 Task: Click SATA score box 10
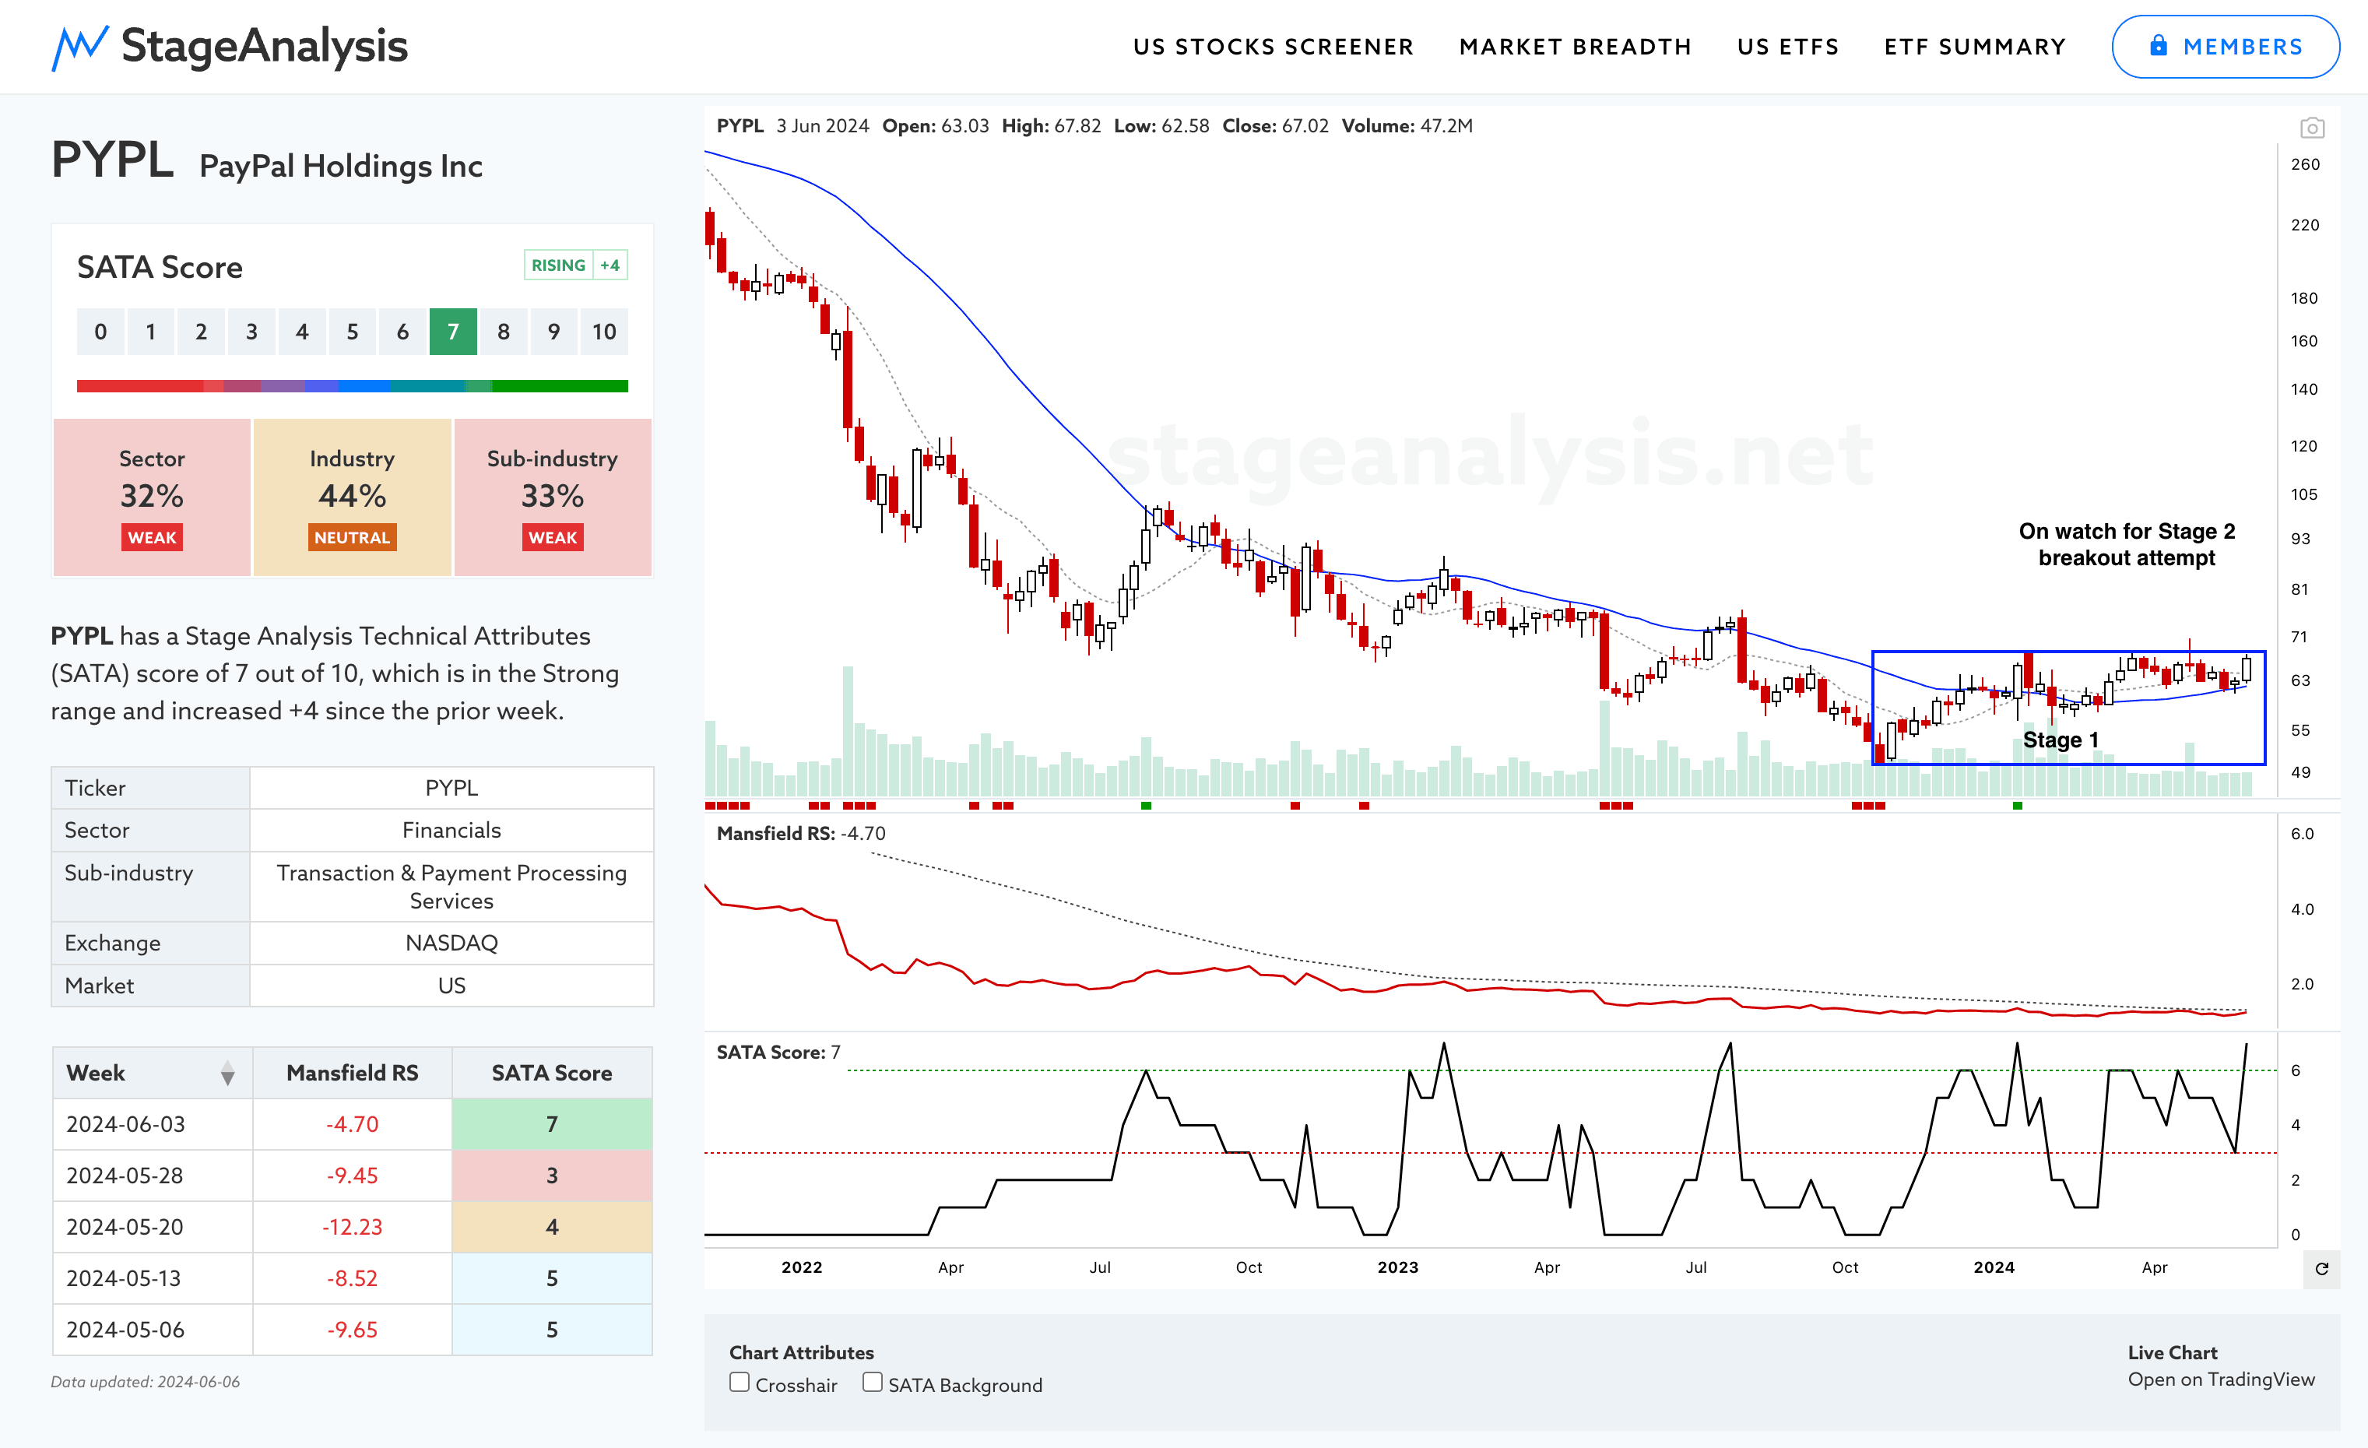(603, 332)
